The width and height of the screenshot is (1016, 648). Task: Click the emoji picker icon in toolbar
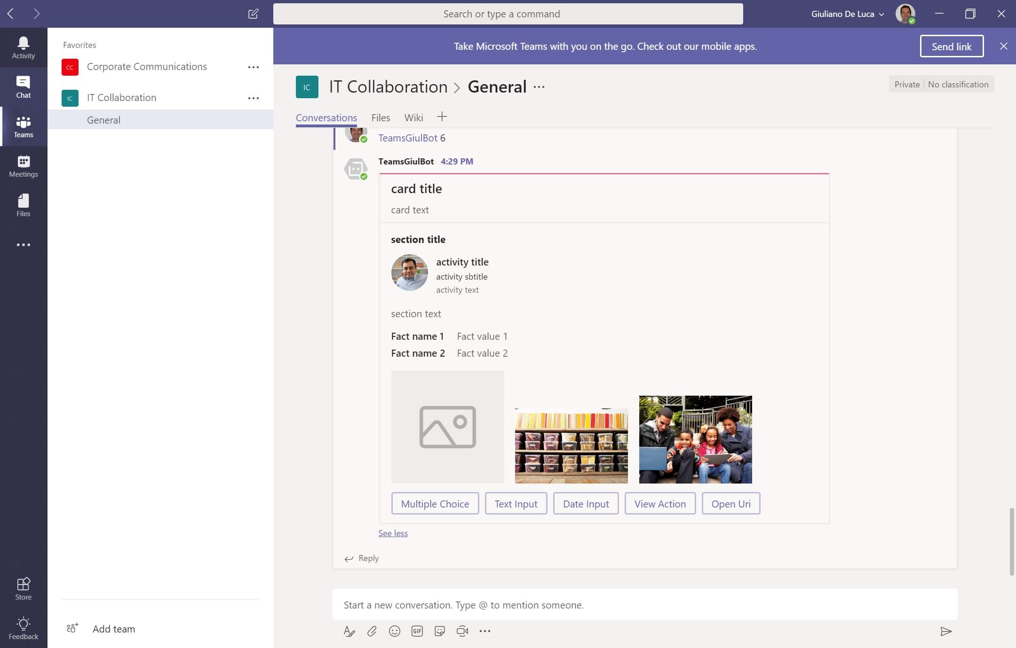pyautogui.click(x=394, y=631)
